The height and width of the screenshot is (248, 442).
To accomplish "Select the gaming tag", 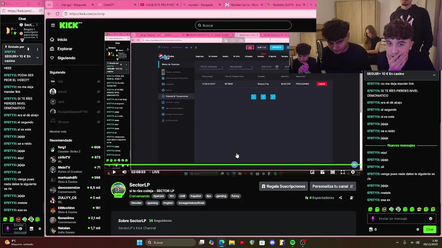I will pyautogui.click(x=221, y=196).
